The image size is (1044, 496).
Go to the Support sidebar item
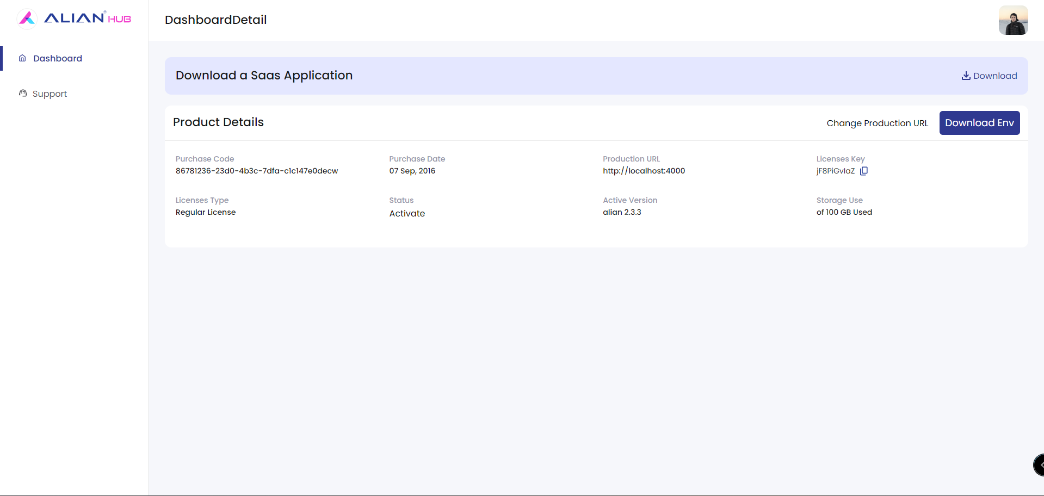pyautogui.click(x=50, y=94)
